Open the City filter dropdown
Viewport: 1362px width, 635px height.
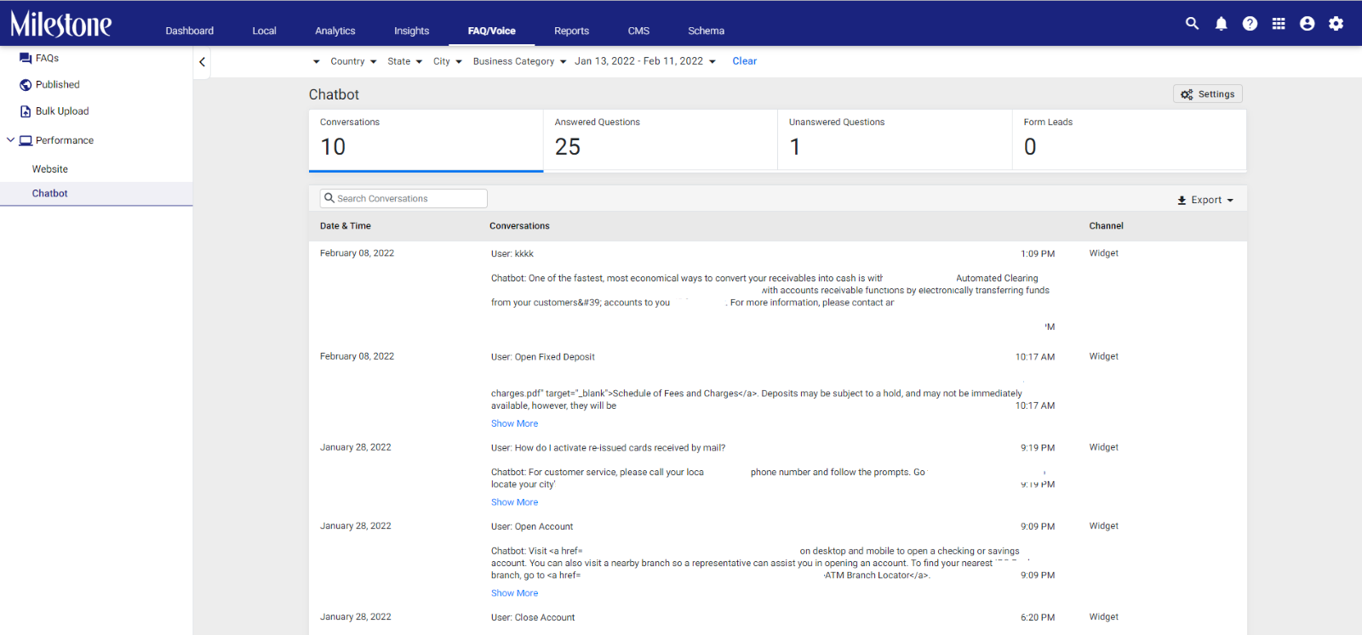tap(447, 61)
